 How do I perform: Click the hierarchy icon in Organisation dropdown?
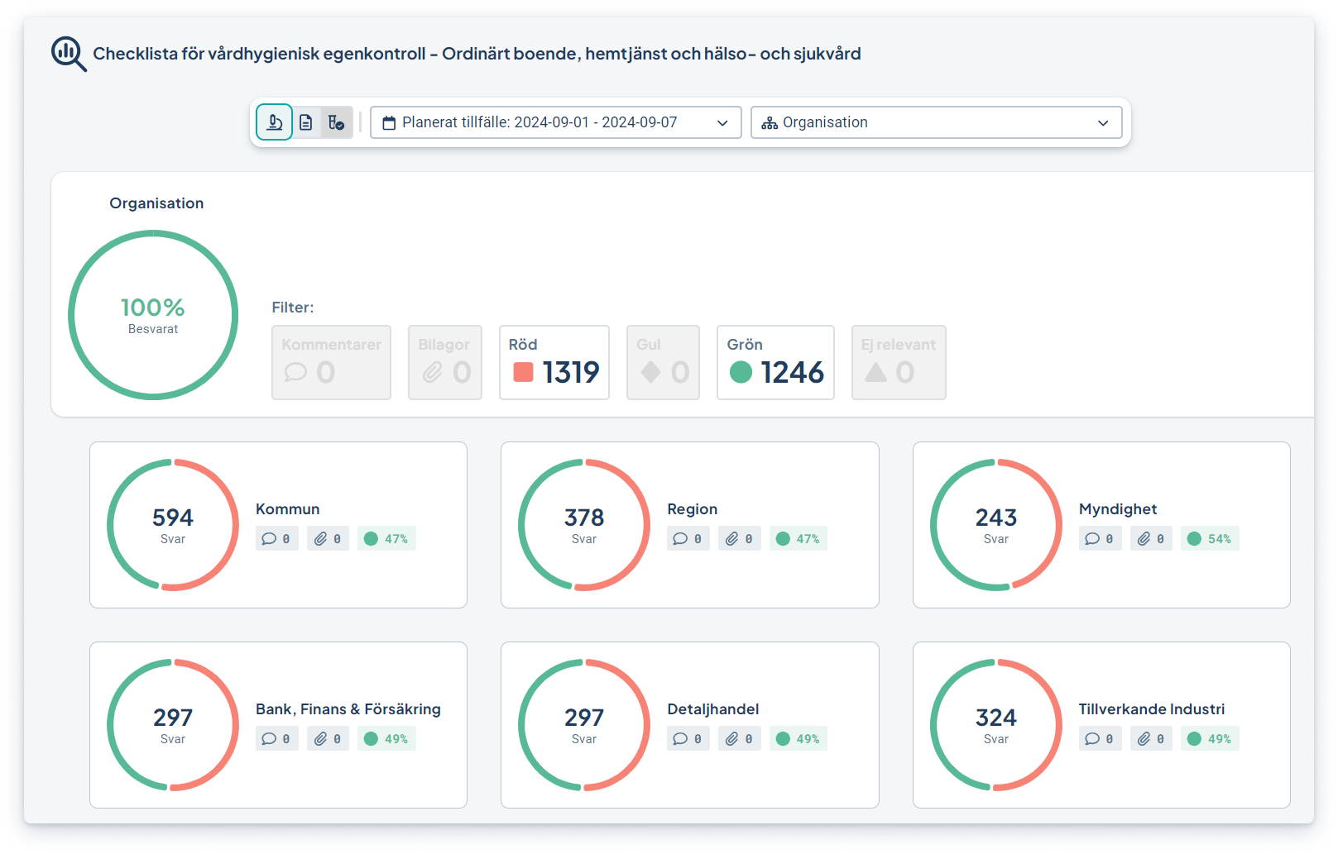point(770,123)
